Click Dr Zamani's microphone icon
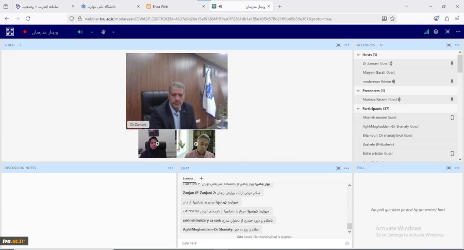 [452, 63]
